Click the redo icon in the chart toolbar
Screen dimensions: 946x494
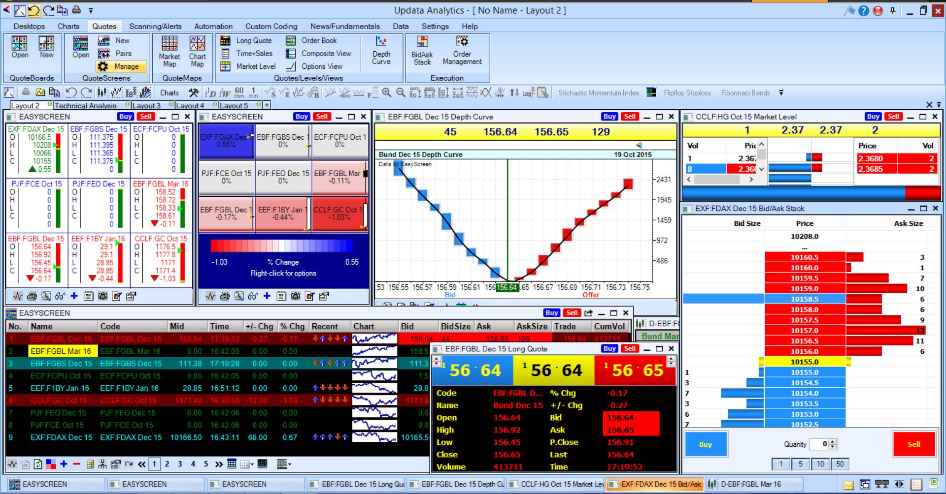86,93
